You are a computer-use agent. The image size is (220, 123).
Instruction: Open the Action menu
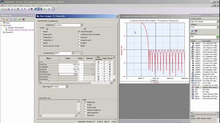point(27,5)
